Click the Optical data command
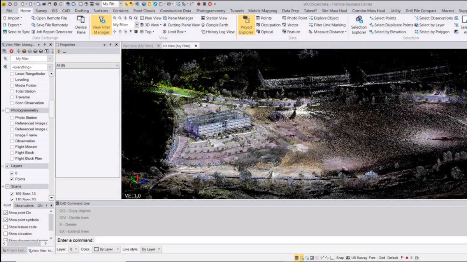 click(x=265, y=32)
